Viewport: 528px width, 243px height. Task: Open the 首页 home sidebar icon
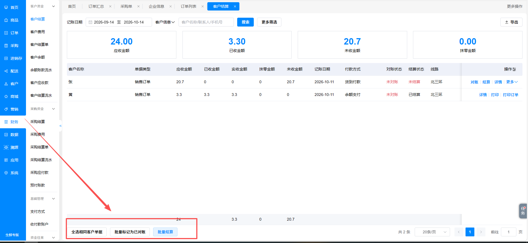pos(6,7)
